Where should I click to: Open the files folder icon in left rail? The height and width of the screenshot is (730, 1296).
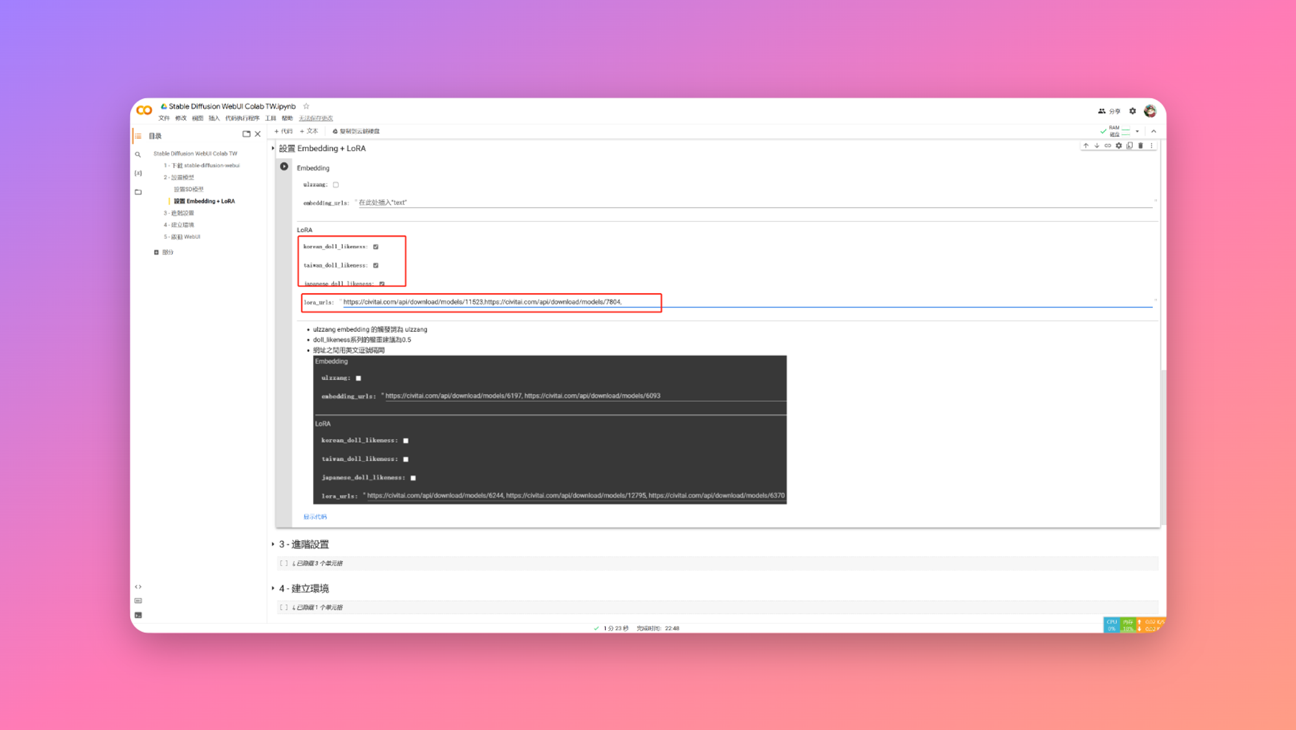[x=138, y=192]
